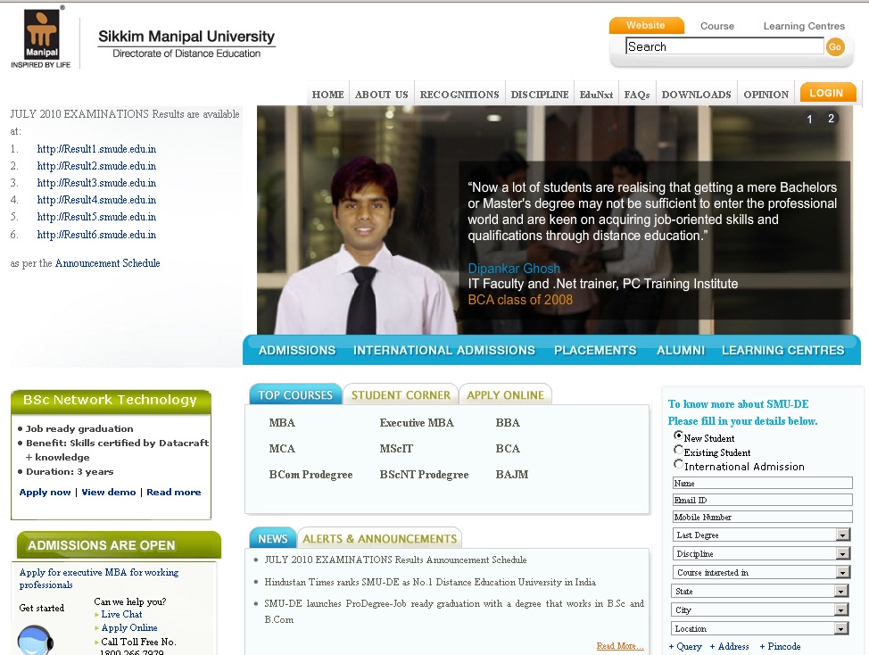
Task: Open the http://Result4.smude.edu.in link
Action: 96,200
